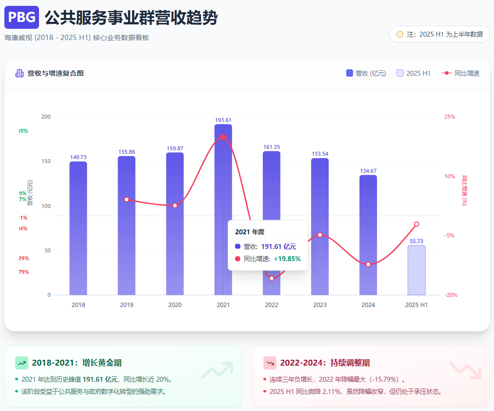
Task: Click the large faded upward arrow watermark
Action: tap(217, 370)
